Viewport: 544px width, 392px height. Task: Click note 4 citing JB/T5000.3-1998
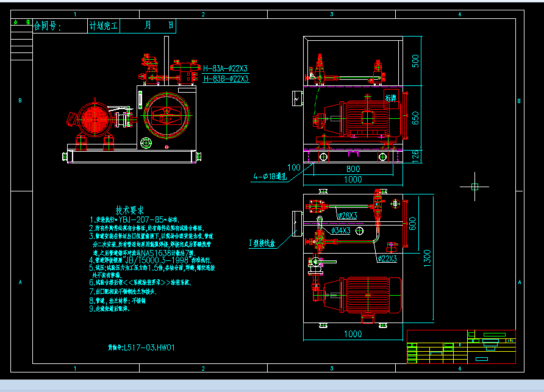(150, 260)
